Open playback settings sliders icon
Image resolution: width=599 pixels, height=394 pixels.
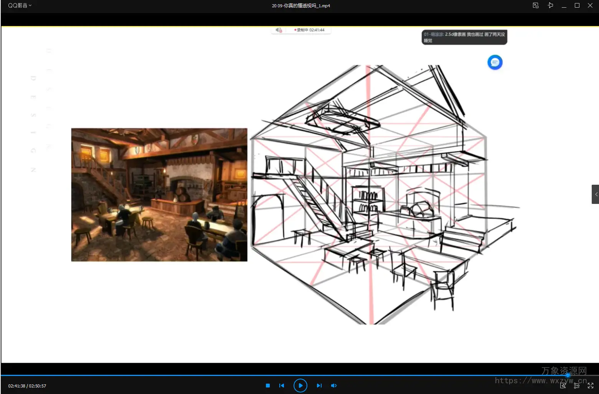coord(577,386)
